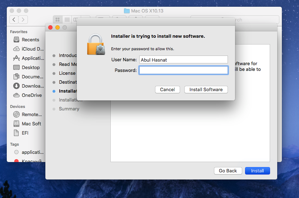This screenshot has width=299, height=198.
Task: Select Remote Disc under Devices
Action: [28, 114]
